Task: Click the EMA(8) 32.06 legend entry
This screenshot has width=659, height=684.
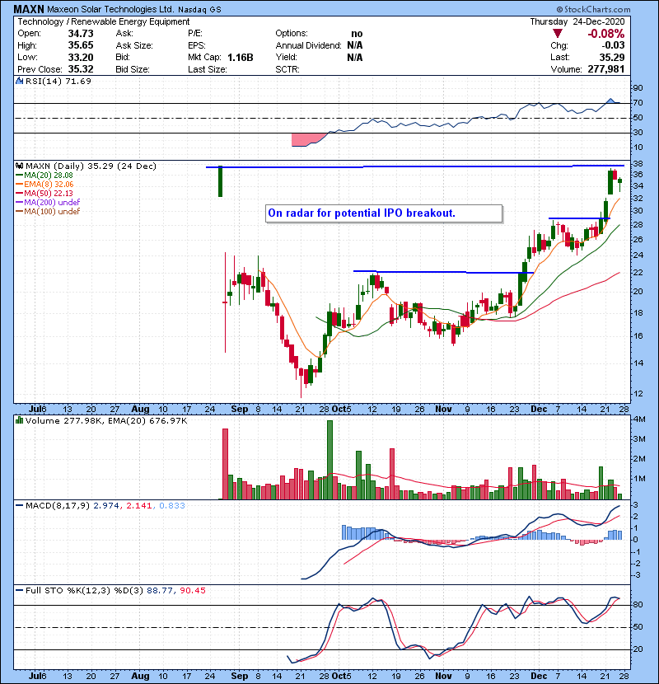Action: coord(49,185)
